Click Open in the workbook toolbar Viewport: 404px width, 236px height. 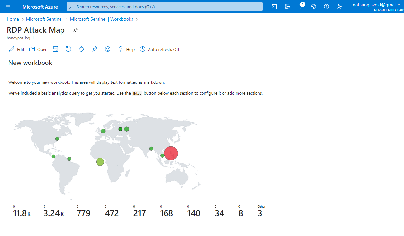coord(39,49)
